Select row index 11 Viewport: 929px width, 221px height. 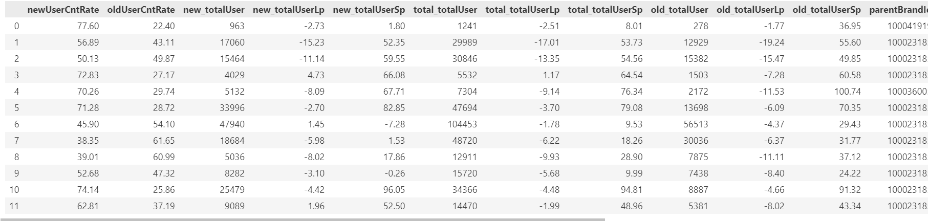click(14, 206)
